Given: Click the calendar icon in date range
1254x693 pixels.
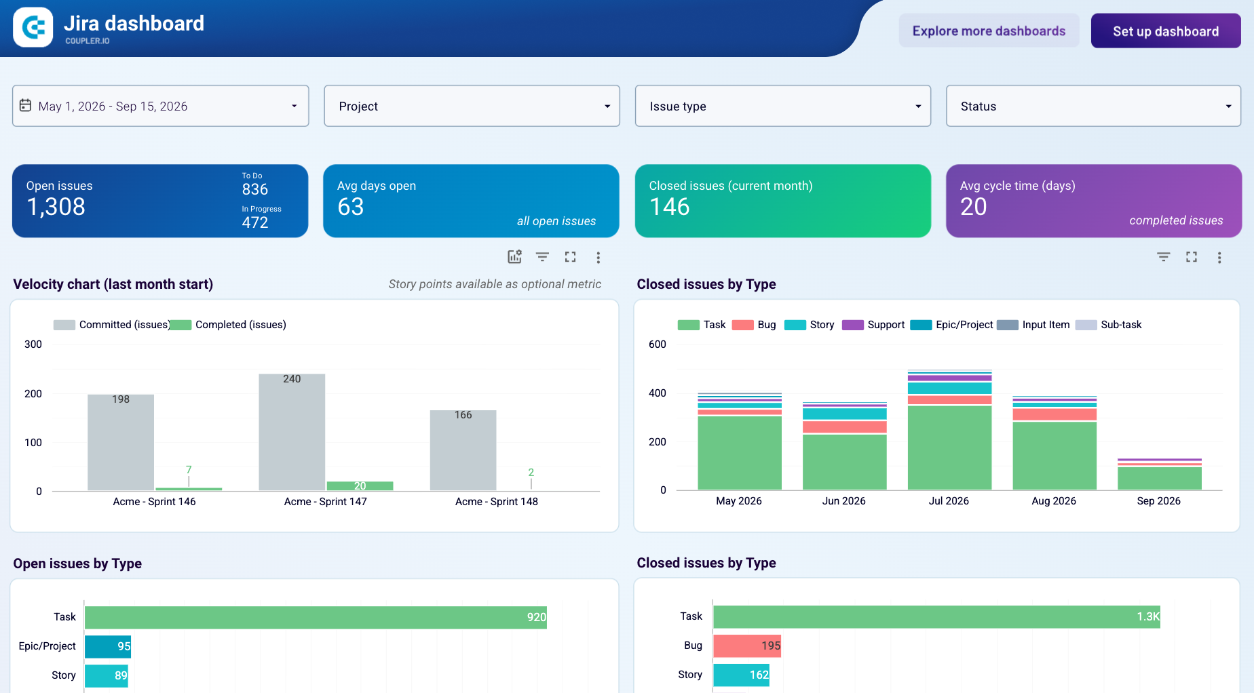Looking at the screenshot, I should [26, 105].
